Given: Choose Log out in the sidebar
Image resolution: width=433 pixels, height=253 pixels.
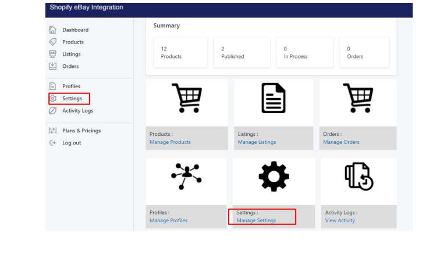Looking at the screenshot, I should [72, 143].
